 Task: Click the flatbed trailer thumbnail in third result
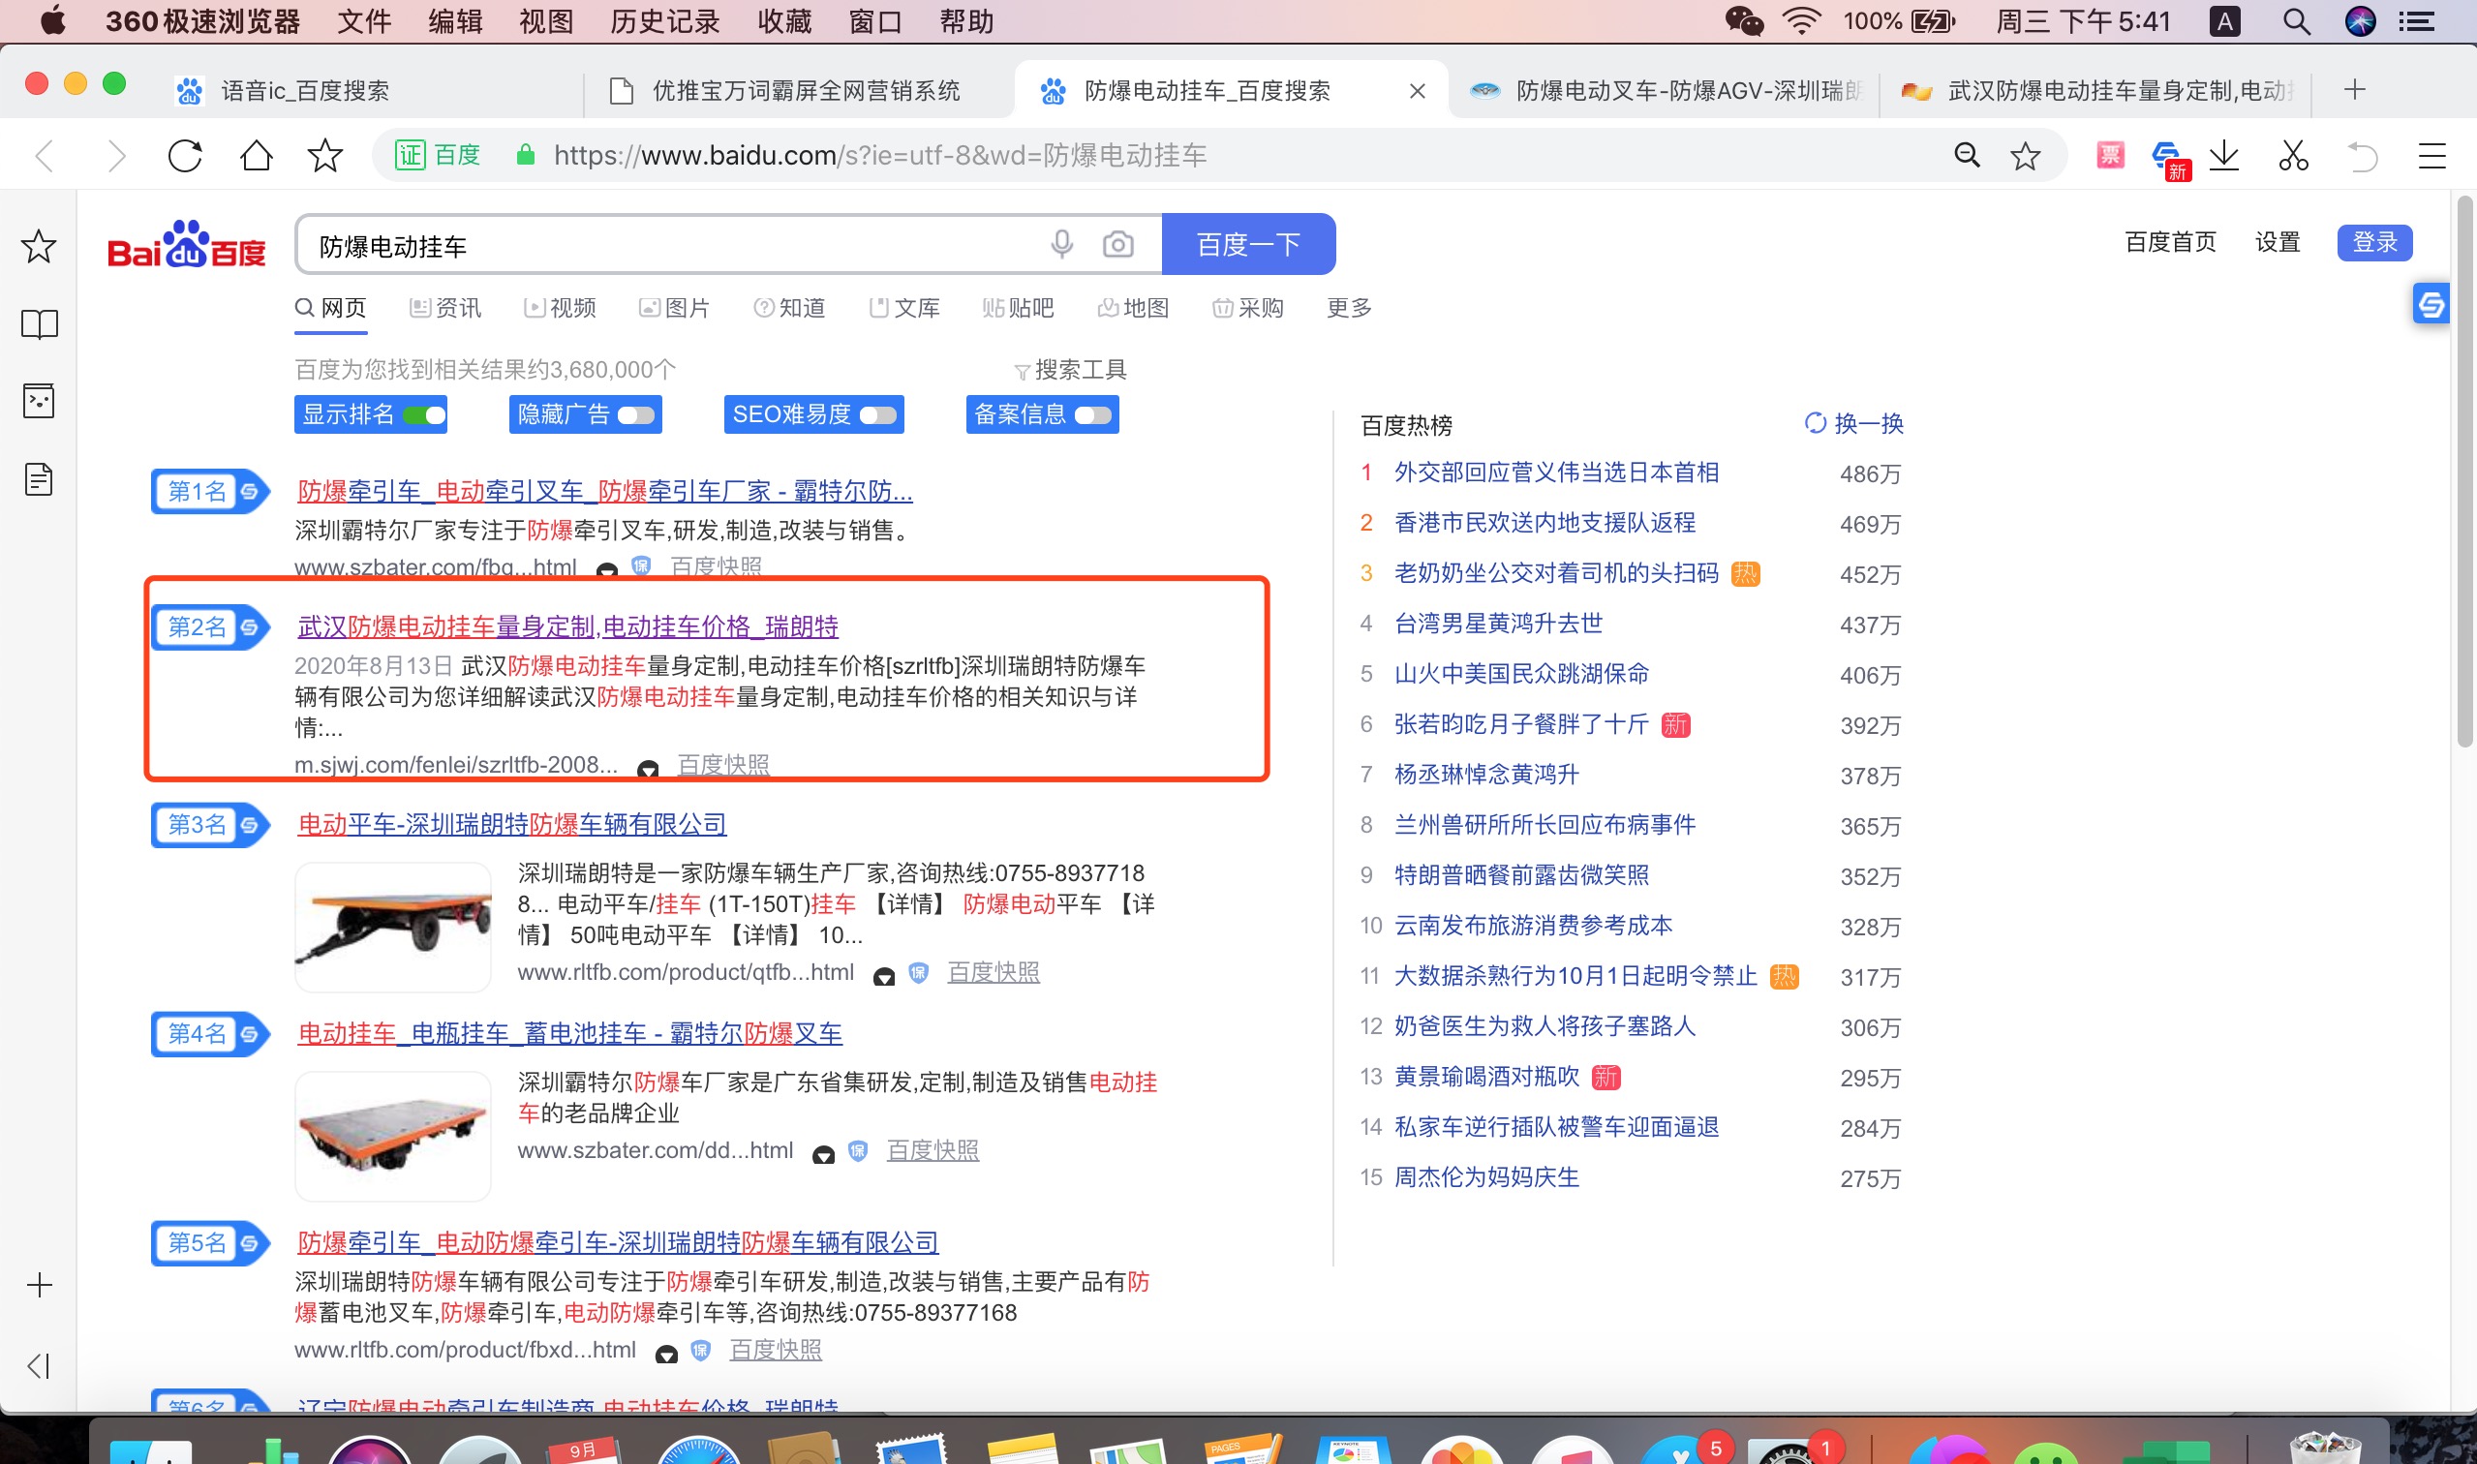coord(392,927)
